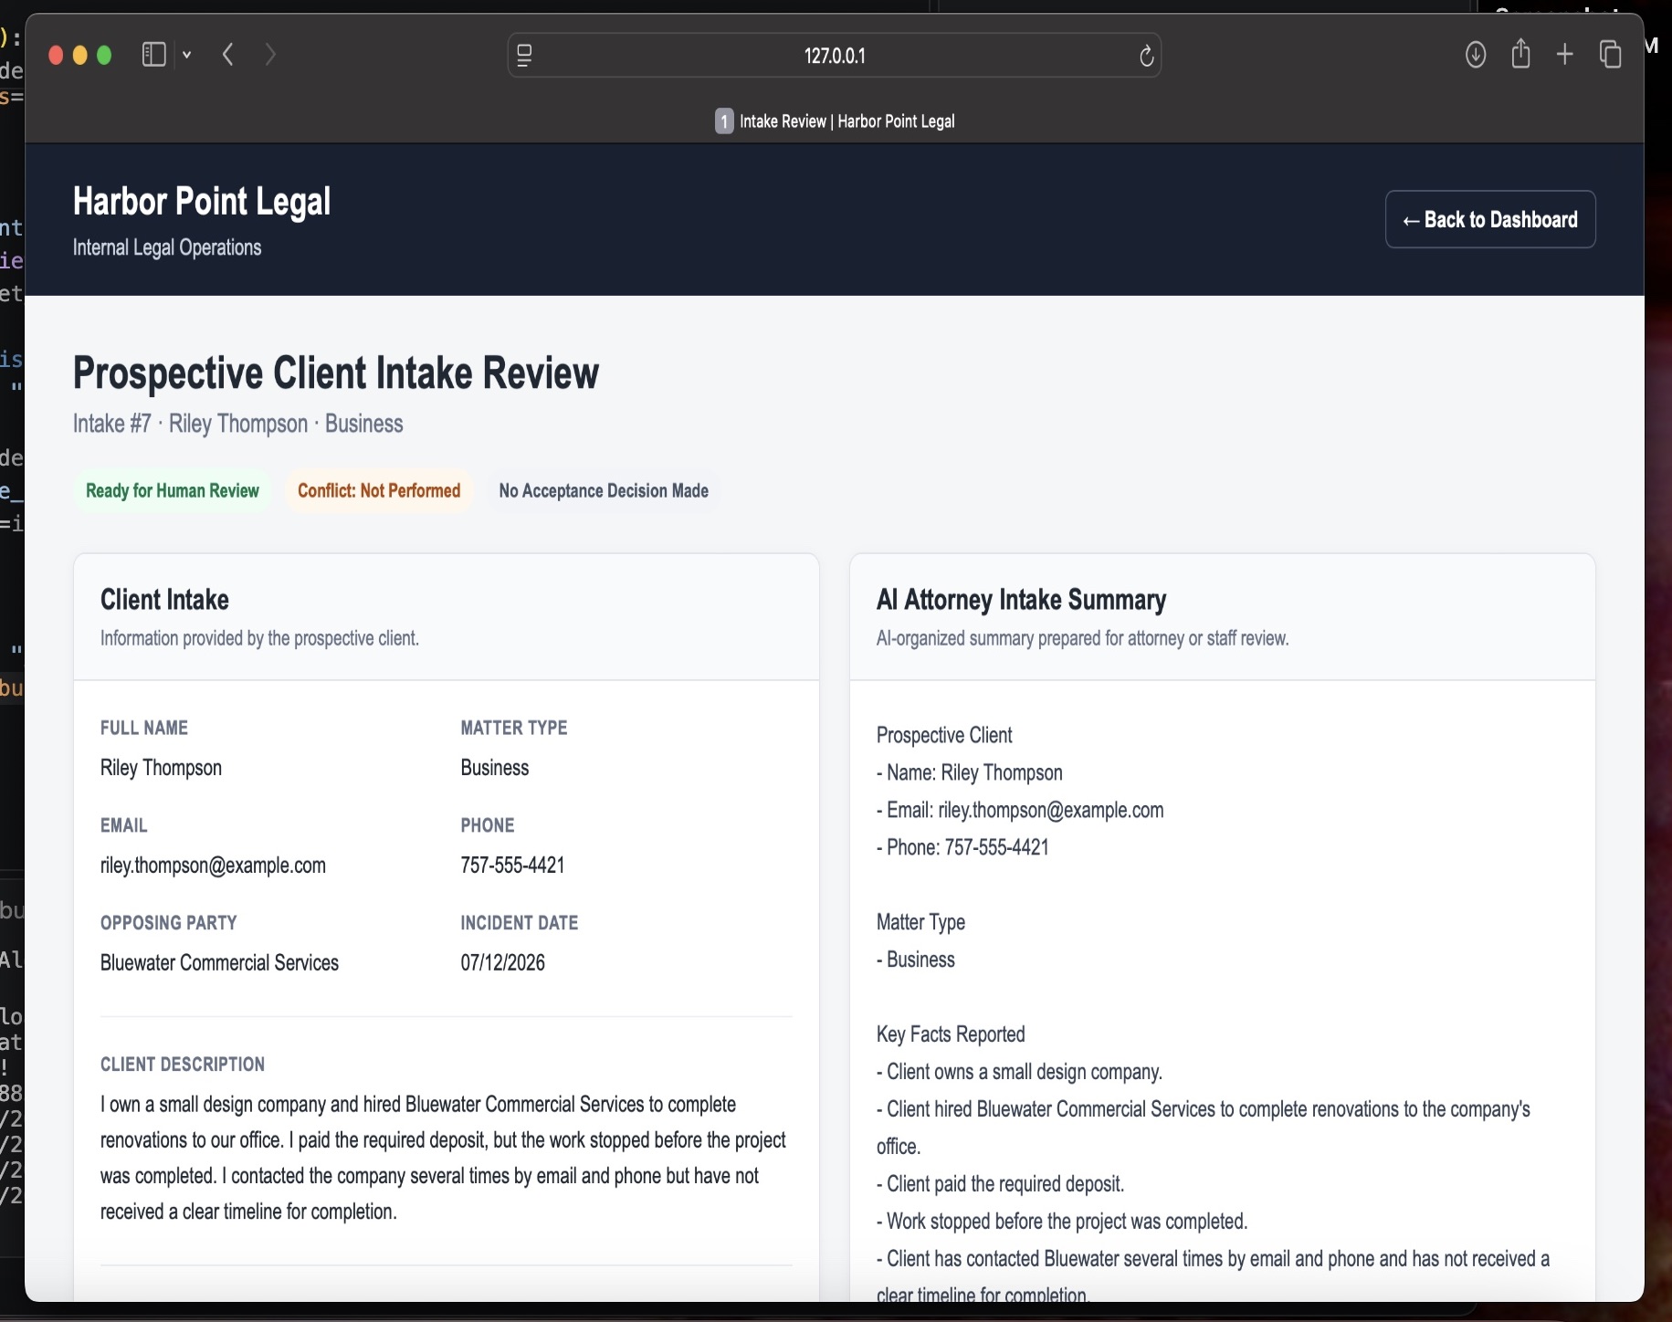This screenshot has height=1322, width=1672.
Task: Click '- Client paid the required deposit.'
Action: (x=1000, y=1184)
